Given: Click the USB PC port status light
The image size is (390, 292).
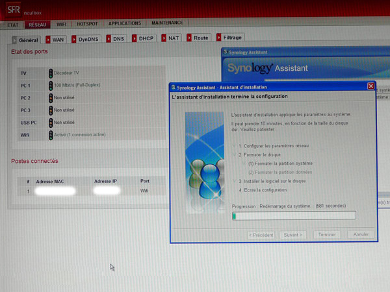Looking at the screenshot, I should tap(51, 123).
